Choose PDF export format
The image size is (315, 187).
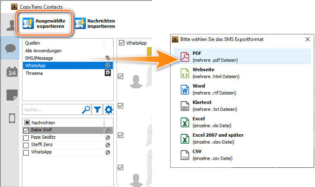[242, 56]
